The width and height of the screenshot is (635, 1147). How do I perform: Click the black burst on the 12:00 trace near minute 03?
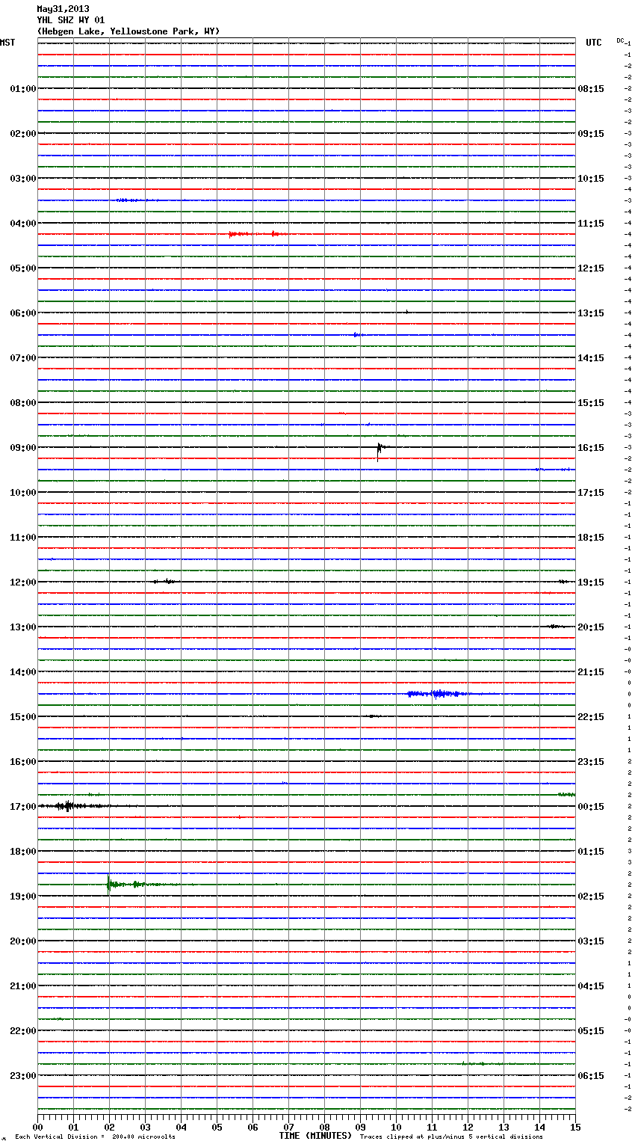(x=164, y=581)
